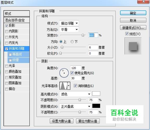Click the 深度 percentage input field
The image size is (150, 130).
93,35
